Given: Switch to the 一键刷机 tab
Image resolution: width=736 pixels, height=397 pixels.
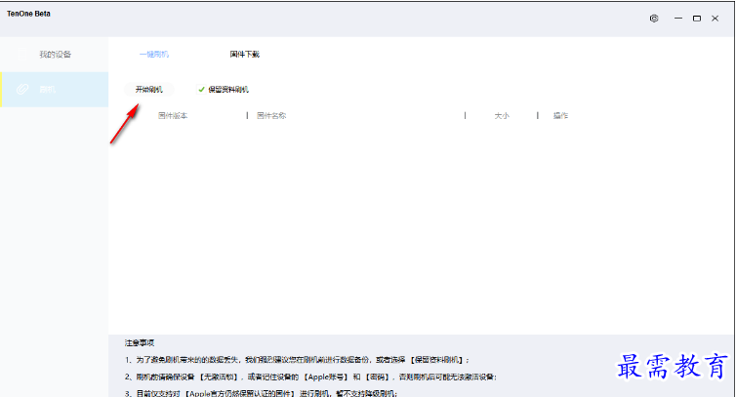Looking at the screenshot, I should coord(154,55).
